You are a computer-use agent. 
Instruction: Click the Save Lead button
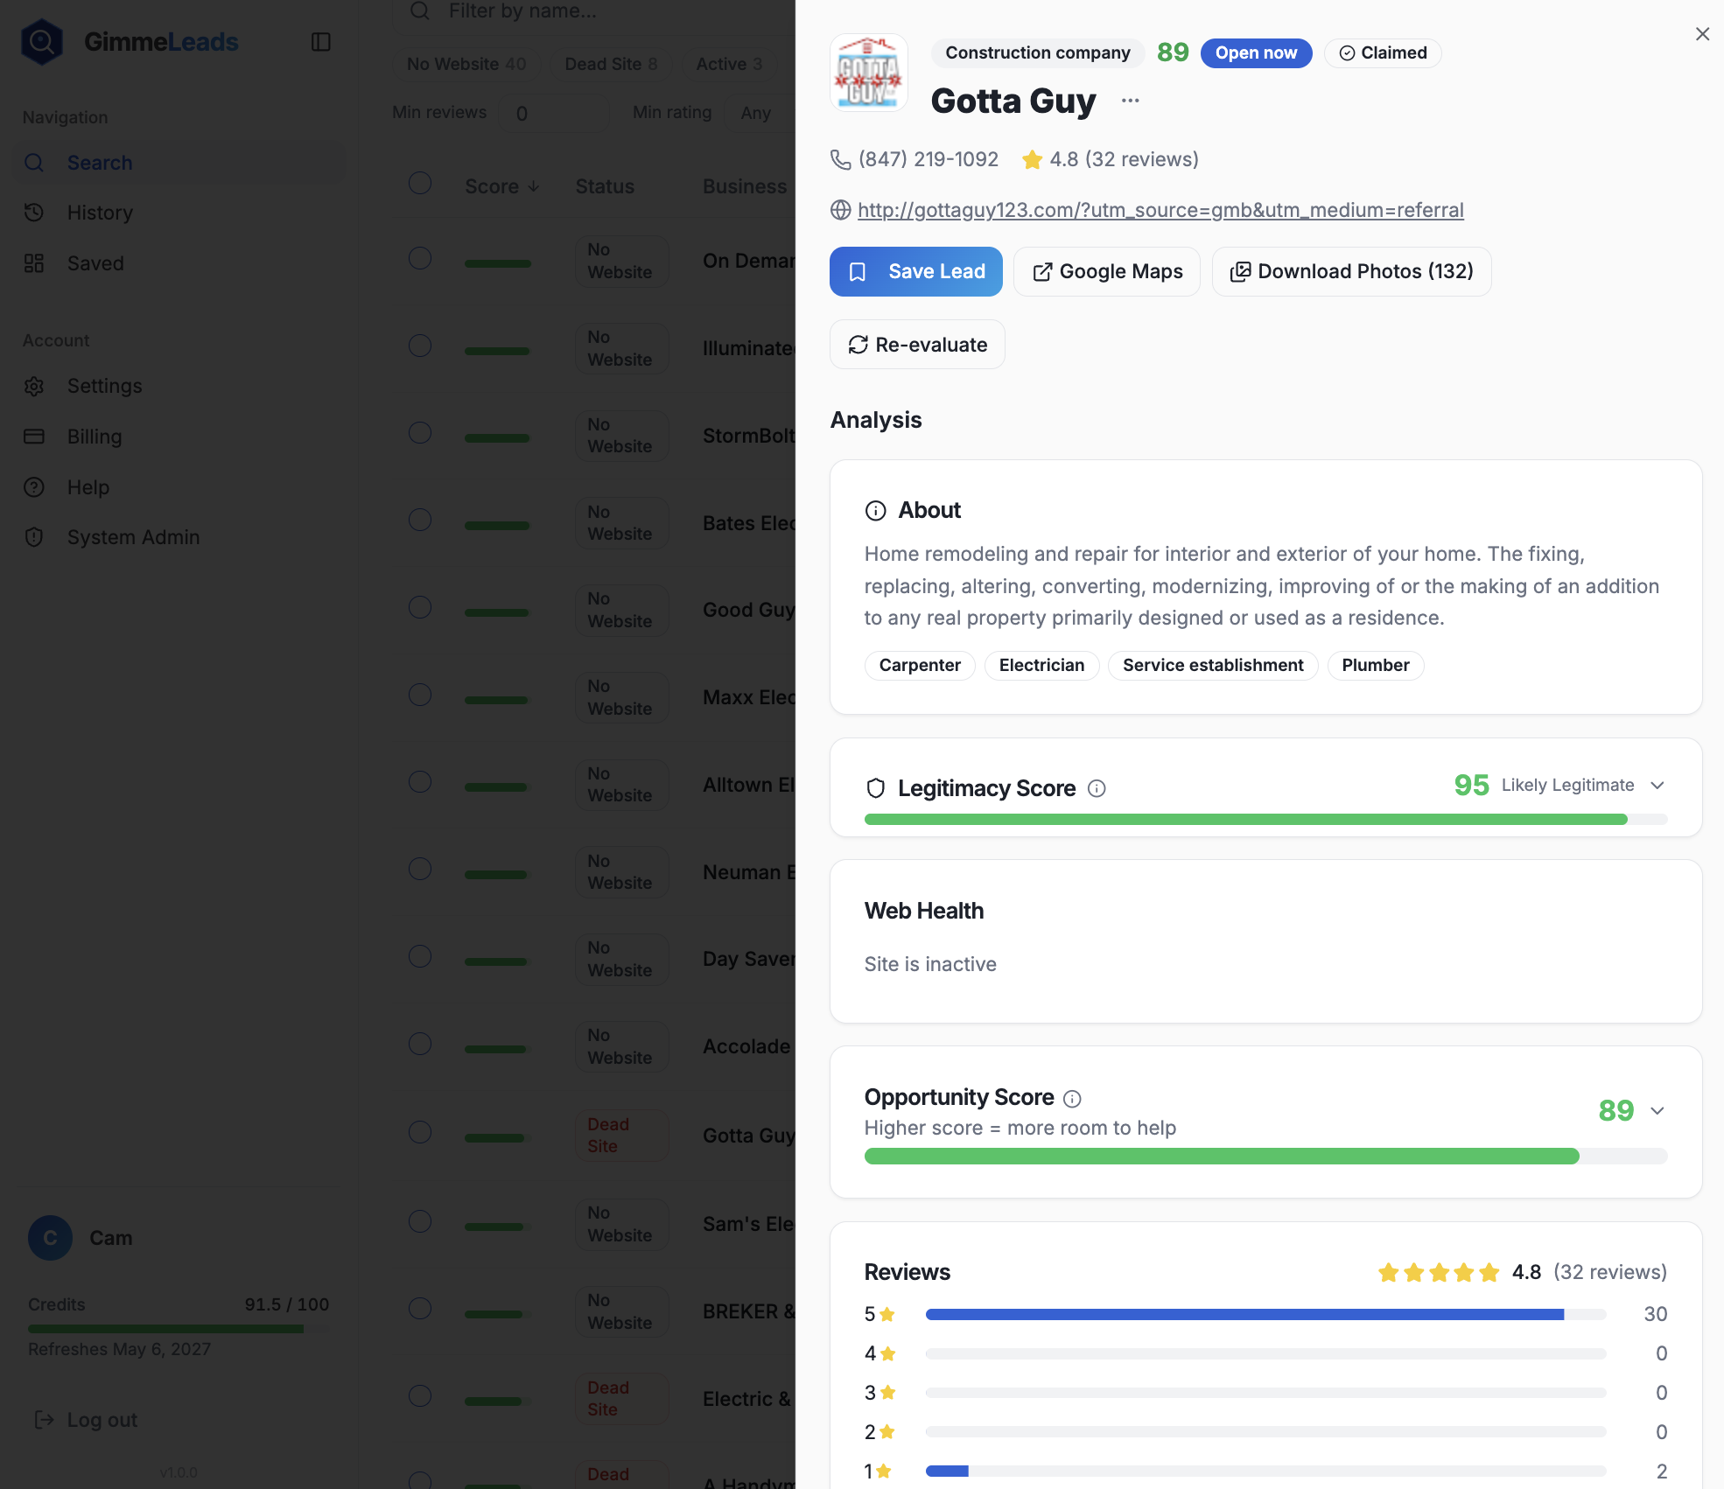(916, 272)
